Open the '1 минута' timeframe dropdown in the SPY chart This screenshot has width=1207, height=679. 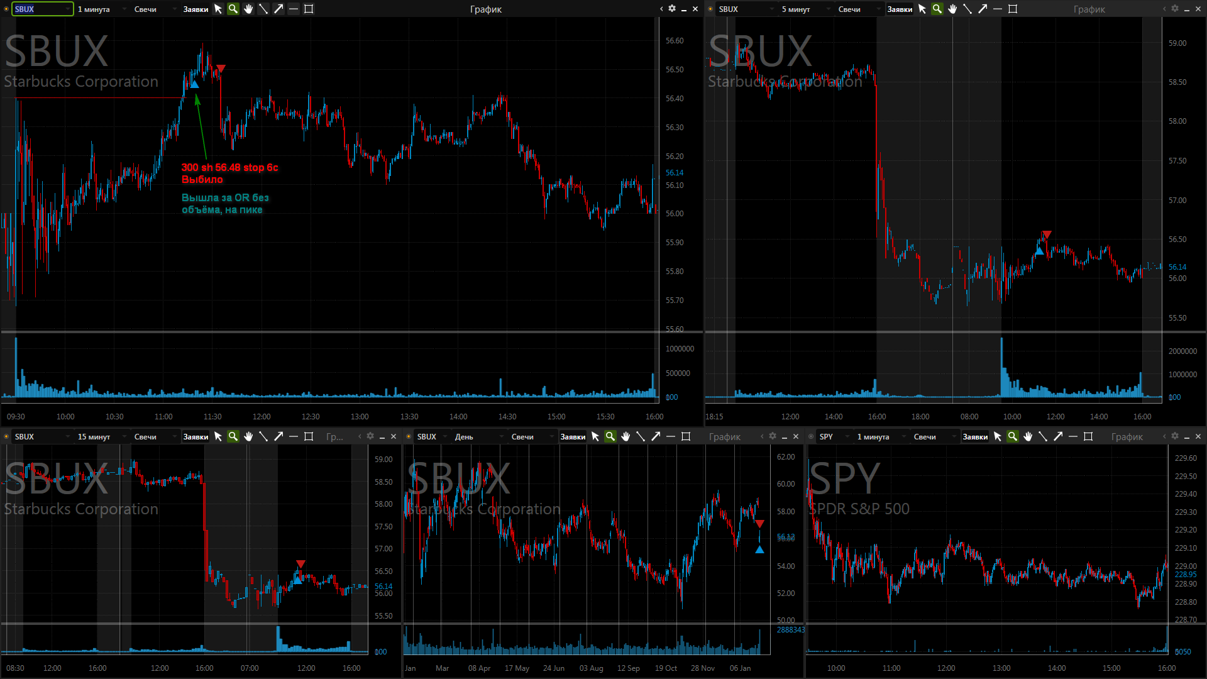click(x=881, y=436)
